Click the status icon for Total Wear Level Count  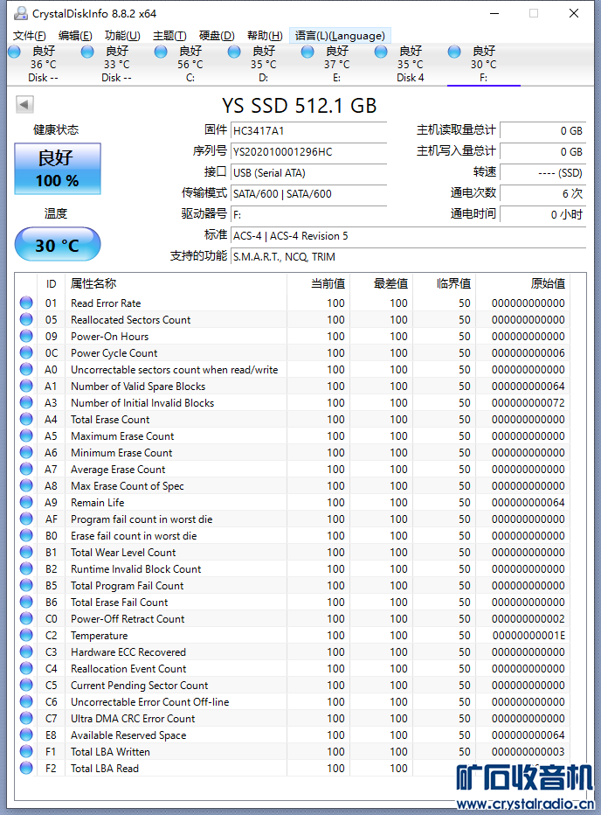[x=26, y=552]
